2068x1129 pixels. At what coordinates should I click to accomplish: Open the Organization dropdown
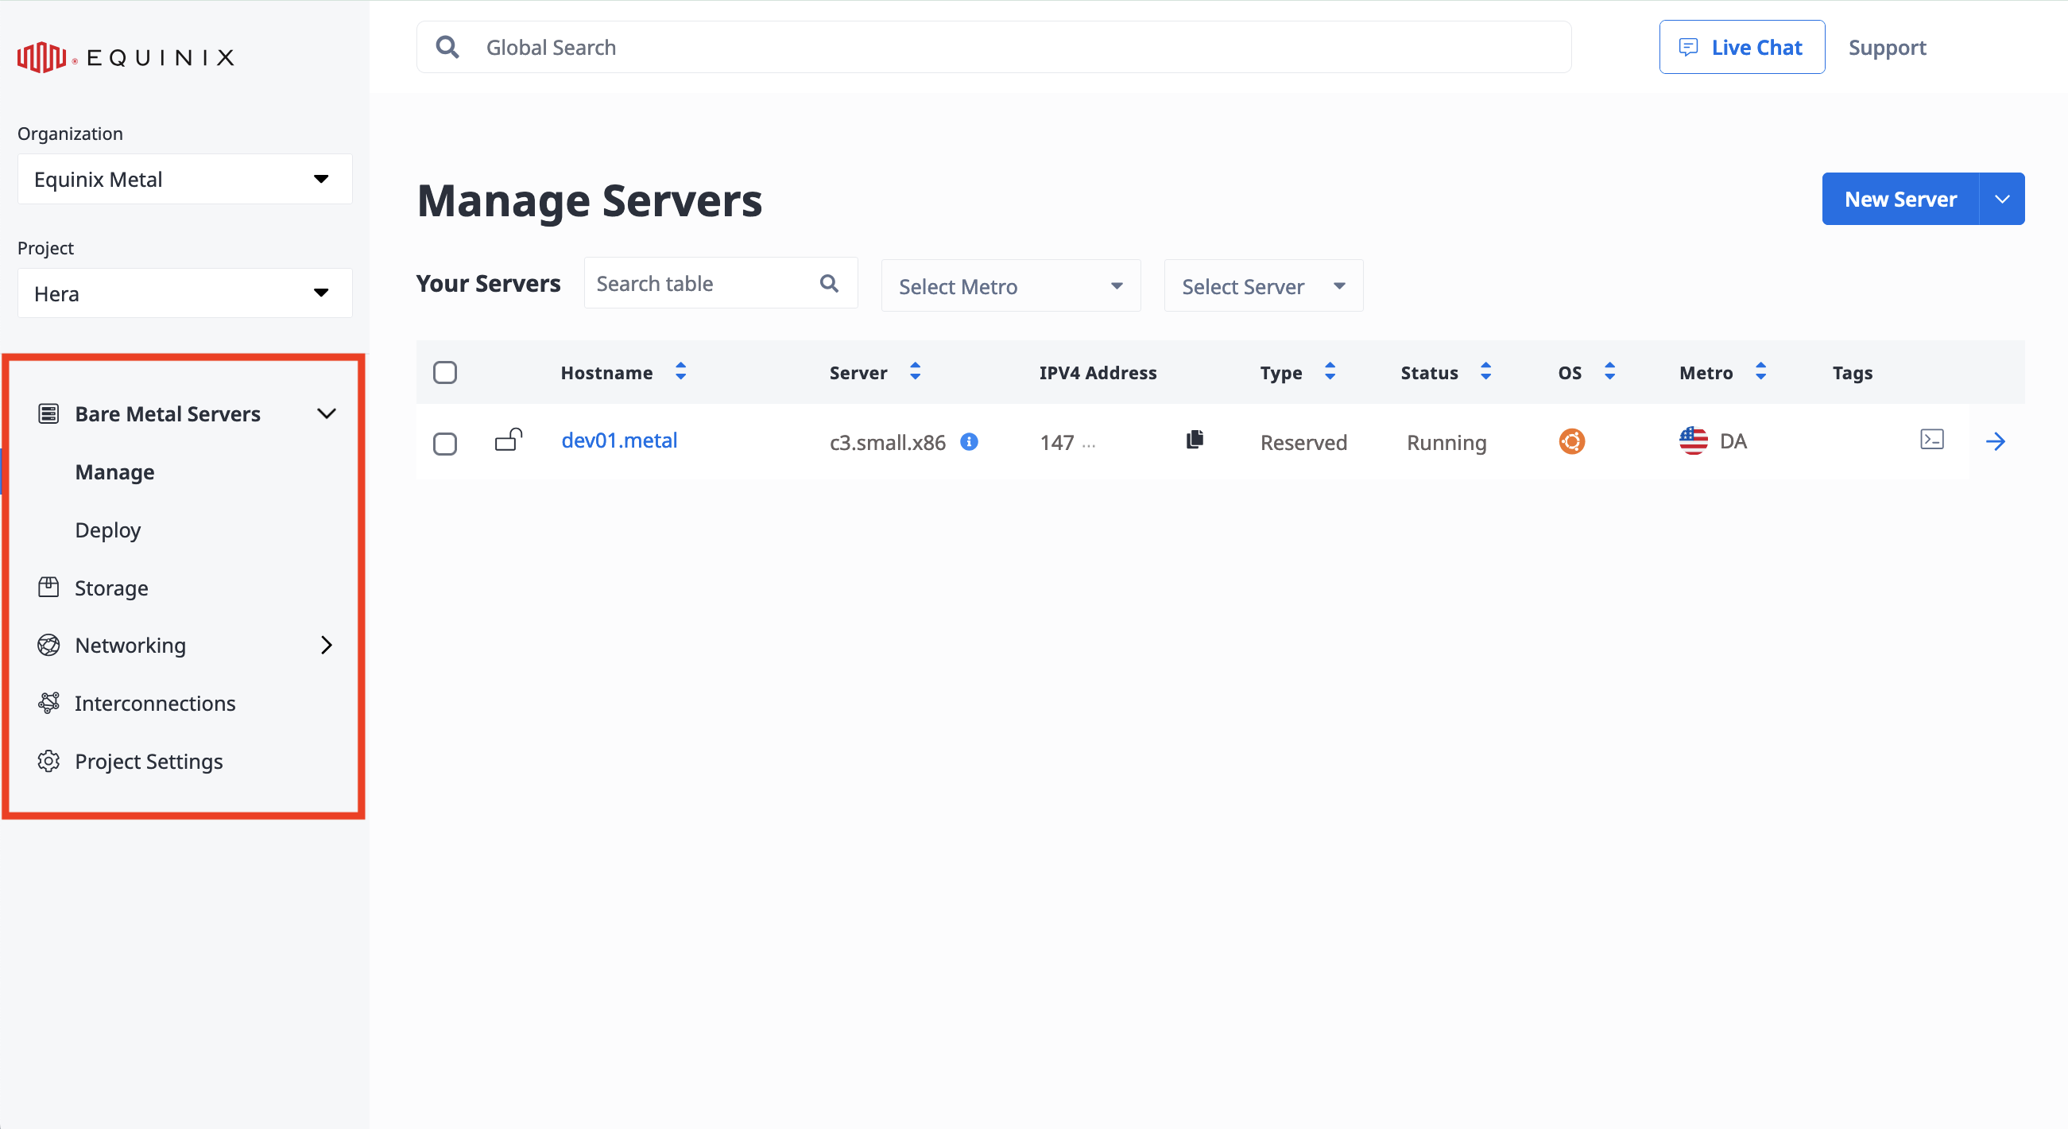pyautogui.click(x=184, y=179)
